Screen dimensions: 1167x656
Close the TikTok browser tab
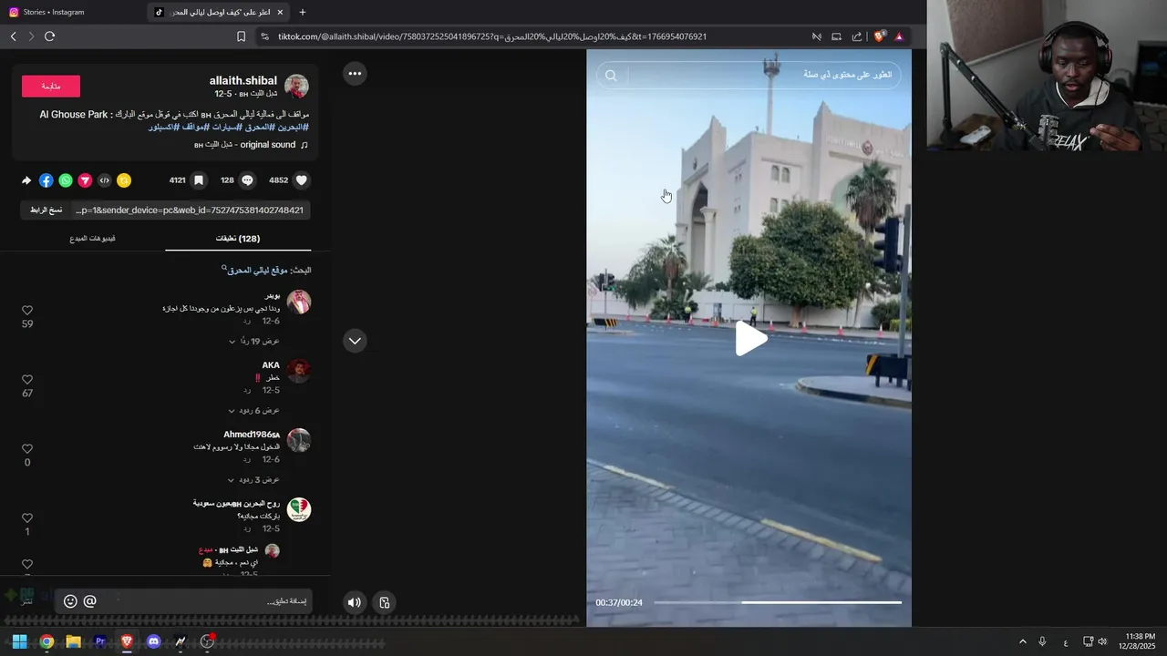(280, 12)
